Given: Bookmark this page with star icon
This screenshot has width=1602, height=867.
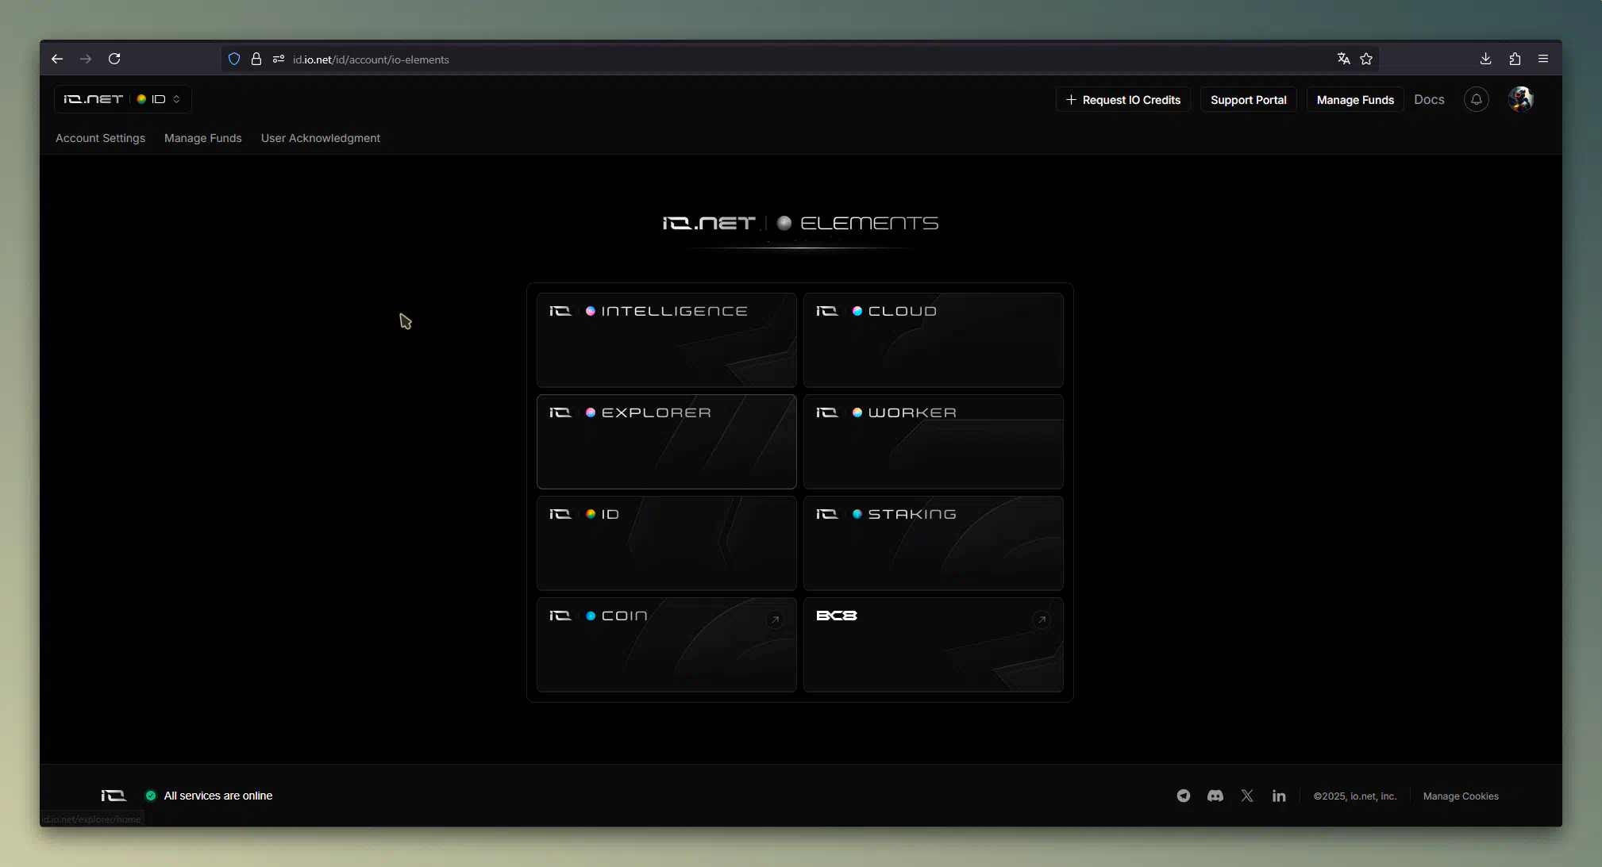Looking at the screenshot, I should point(1366,59).
